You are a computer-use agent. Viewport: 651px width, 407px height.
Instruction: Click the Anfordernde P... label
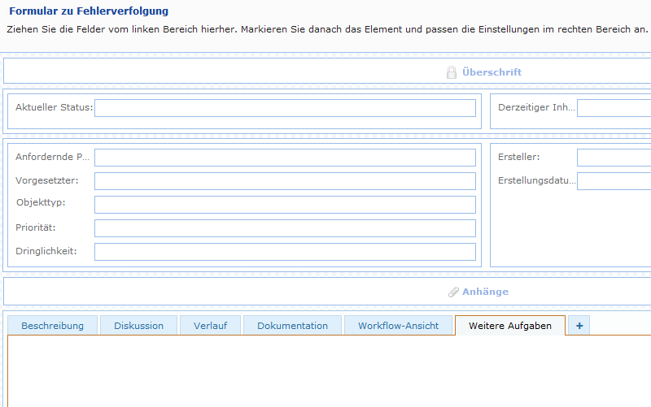(52, 157)
